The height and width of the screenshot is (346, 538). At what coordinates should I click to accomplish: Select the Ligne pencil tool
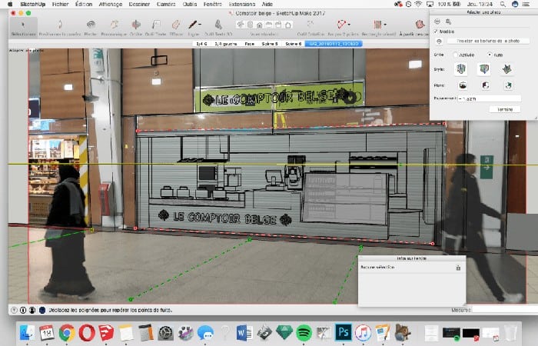tap(193, 27)
